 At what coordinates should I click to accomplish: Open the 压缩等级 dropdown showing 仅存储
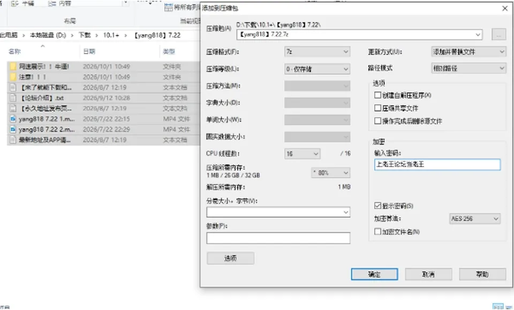(317, 69)
